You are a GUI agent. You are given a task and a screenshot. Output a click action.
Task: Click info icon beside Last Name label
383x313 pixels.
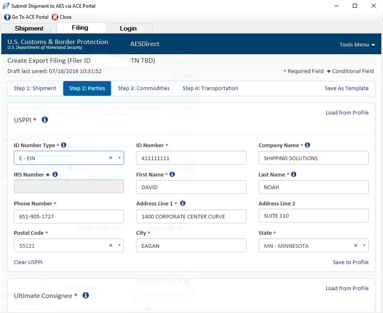pyautogui.click(x=294, y=174)
